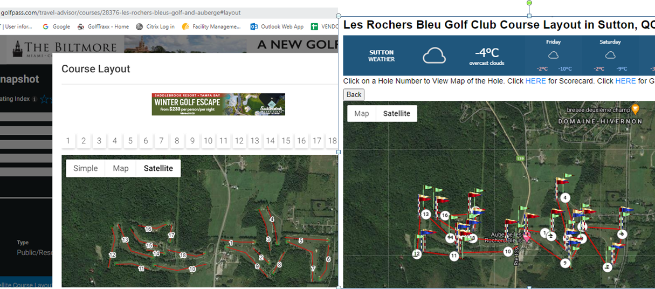
Task: Click hole 16 marker on right satellite map
Action: click(445, 216)
